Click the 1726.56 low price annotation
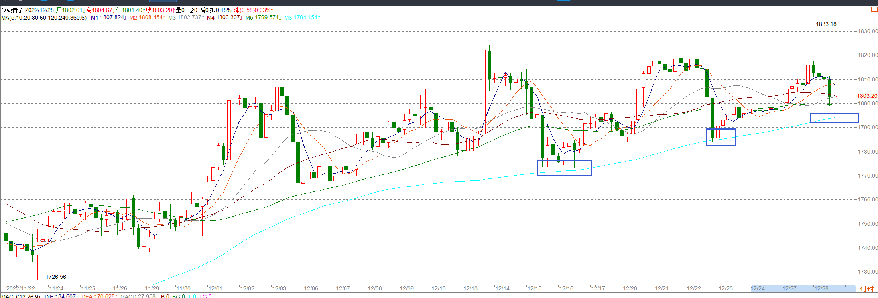This screenshot has width=878, height=298. click(x=56, y=277)
